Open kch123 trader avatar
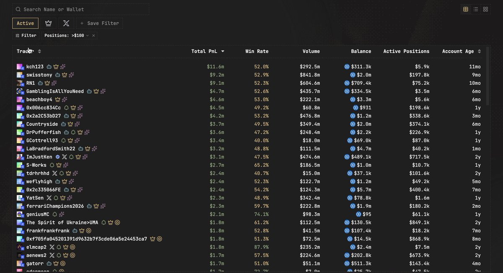 [20, 67]
